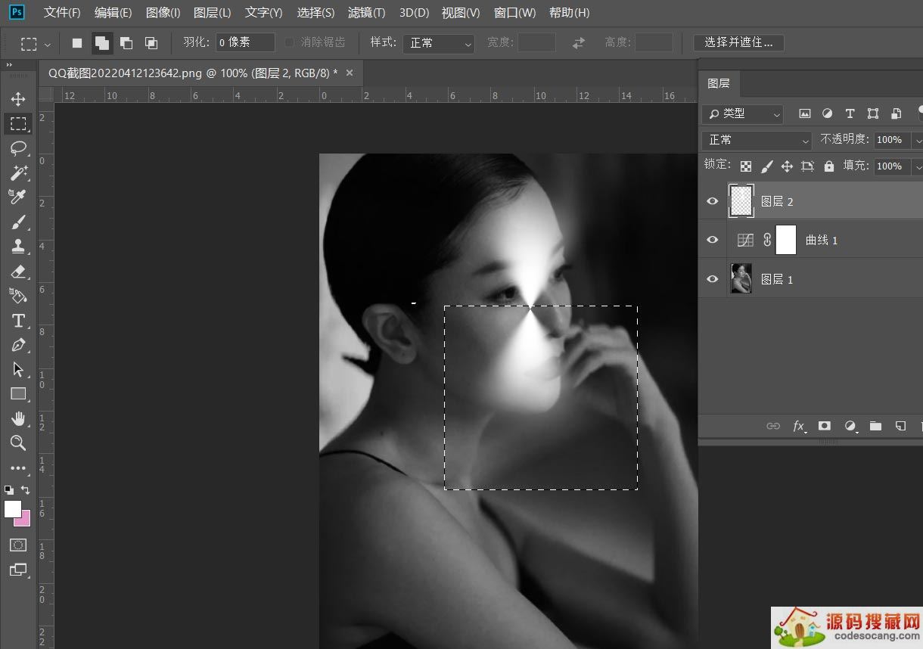Close the QQ截图 document tab
923x649 pixels.
(350, 73)
